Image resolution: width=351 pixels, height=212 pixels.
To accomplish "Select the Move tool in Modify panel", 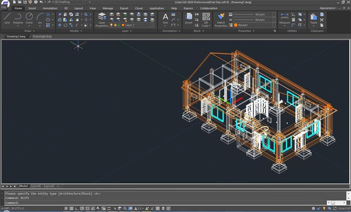I will pos(59,25).
